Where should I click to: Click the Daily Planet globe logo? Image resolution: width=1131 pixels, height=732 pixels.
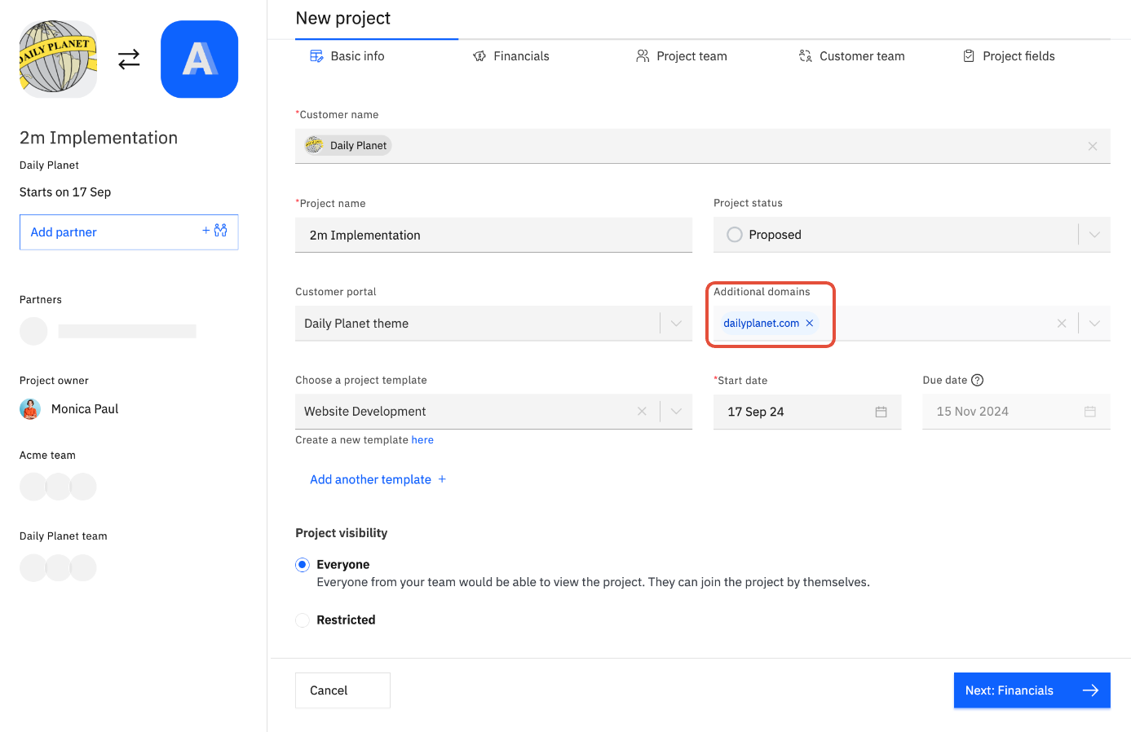click(58, 59)
